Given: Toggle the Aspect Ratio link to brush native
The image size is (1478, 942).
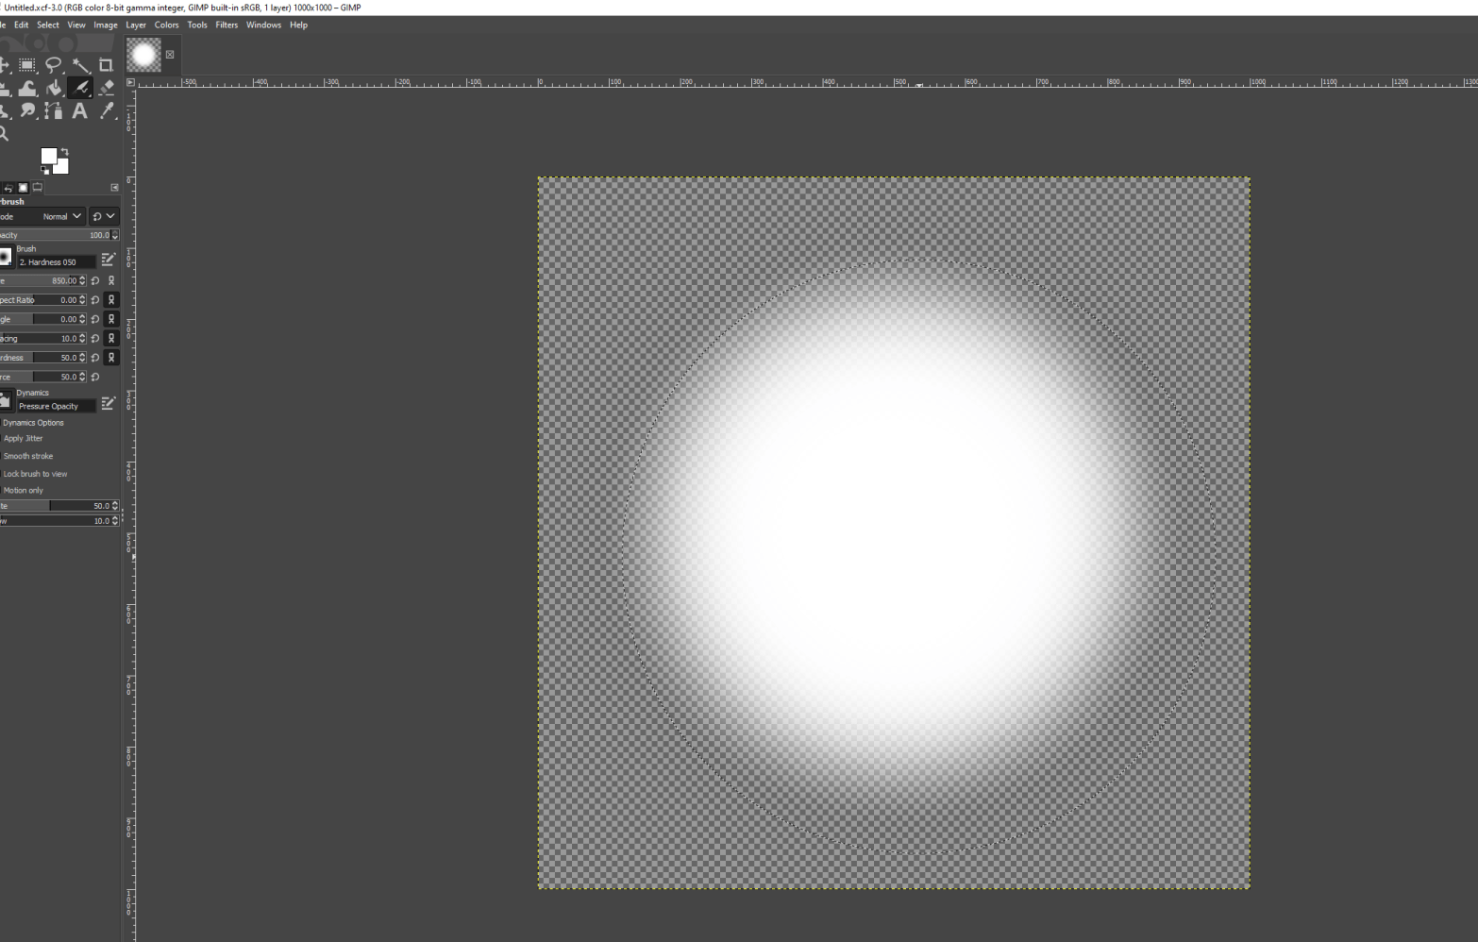Looking at the screenshot, I should [x=111, y=300].
